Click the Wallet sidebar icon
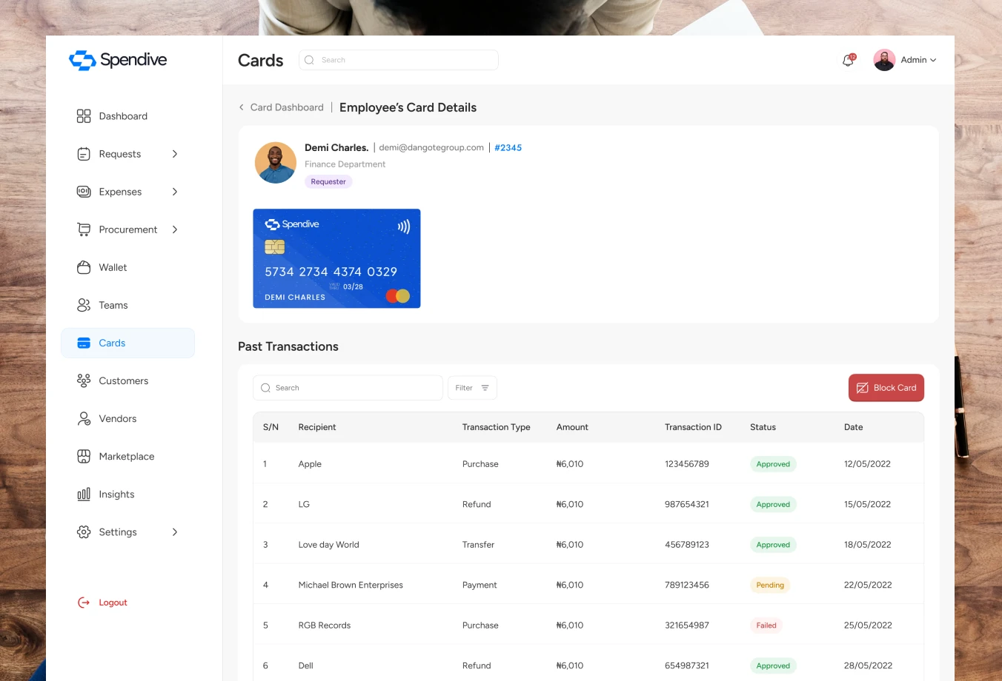The width and height of the screenshot is (1002, 681). 84,267
